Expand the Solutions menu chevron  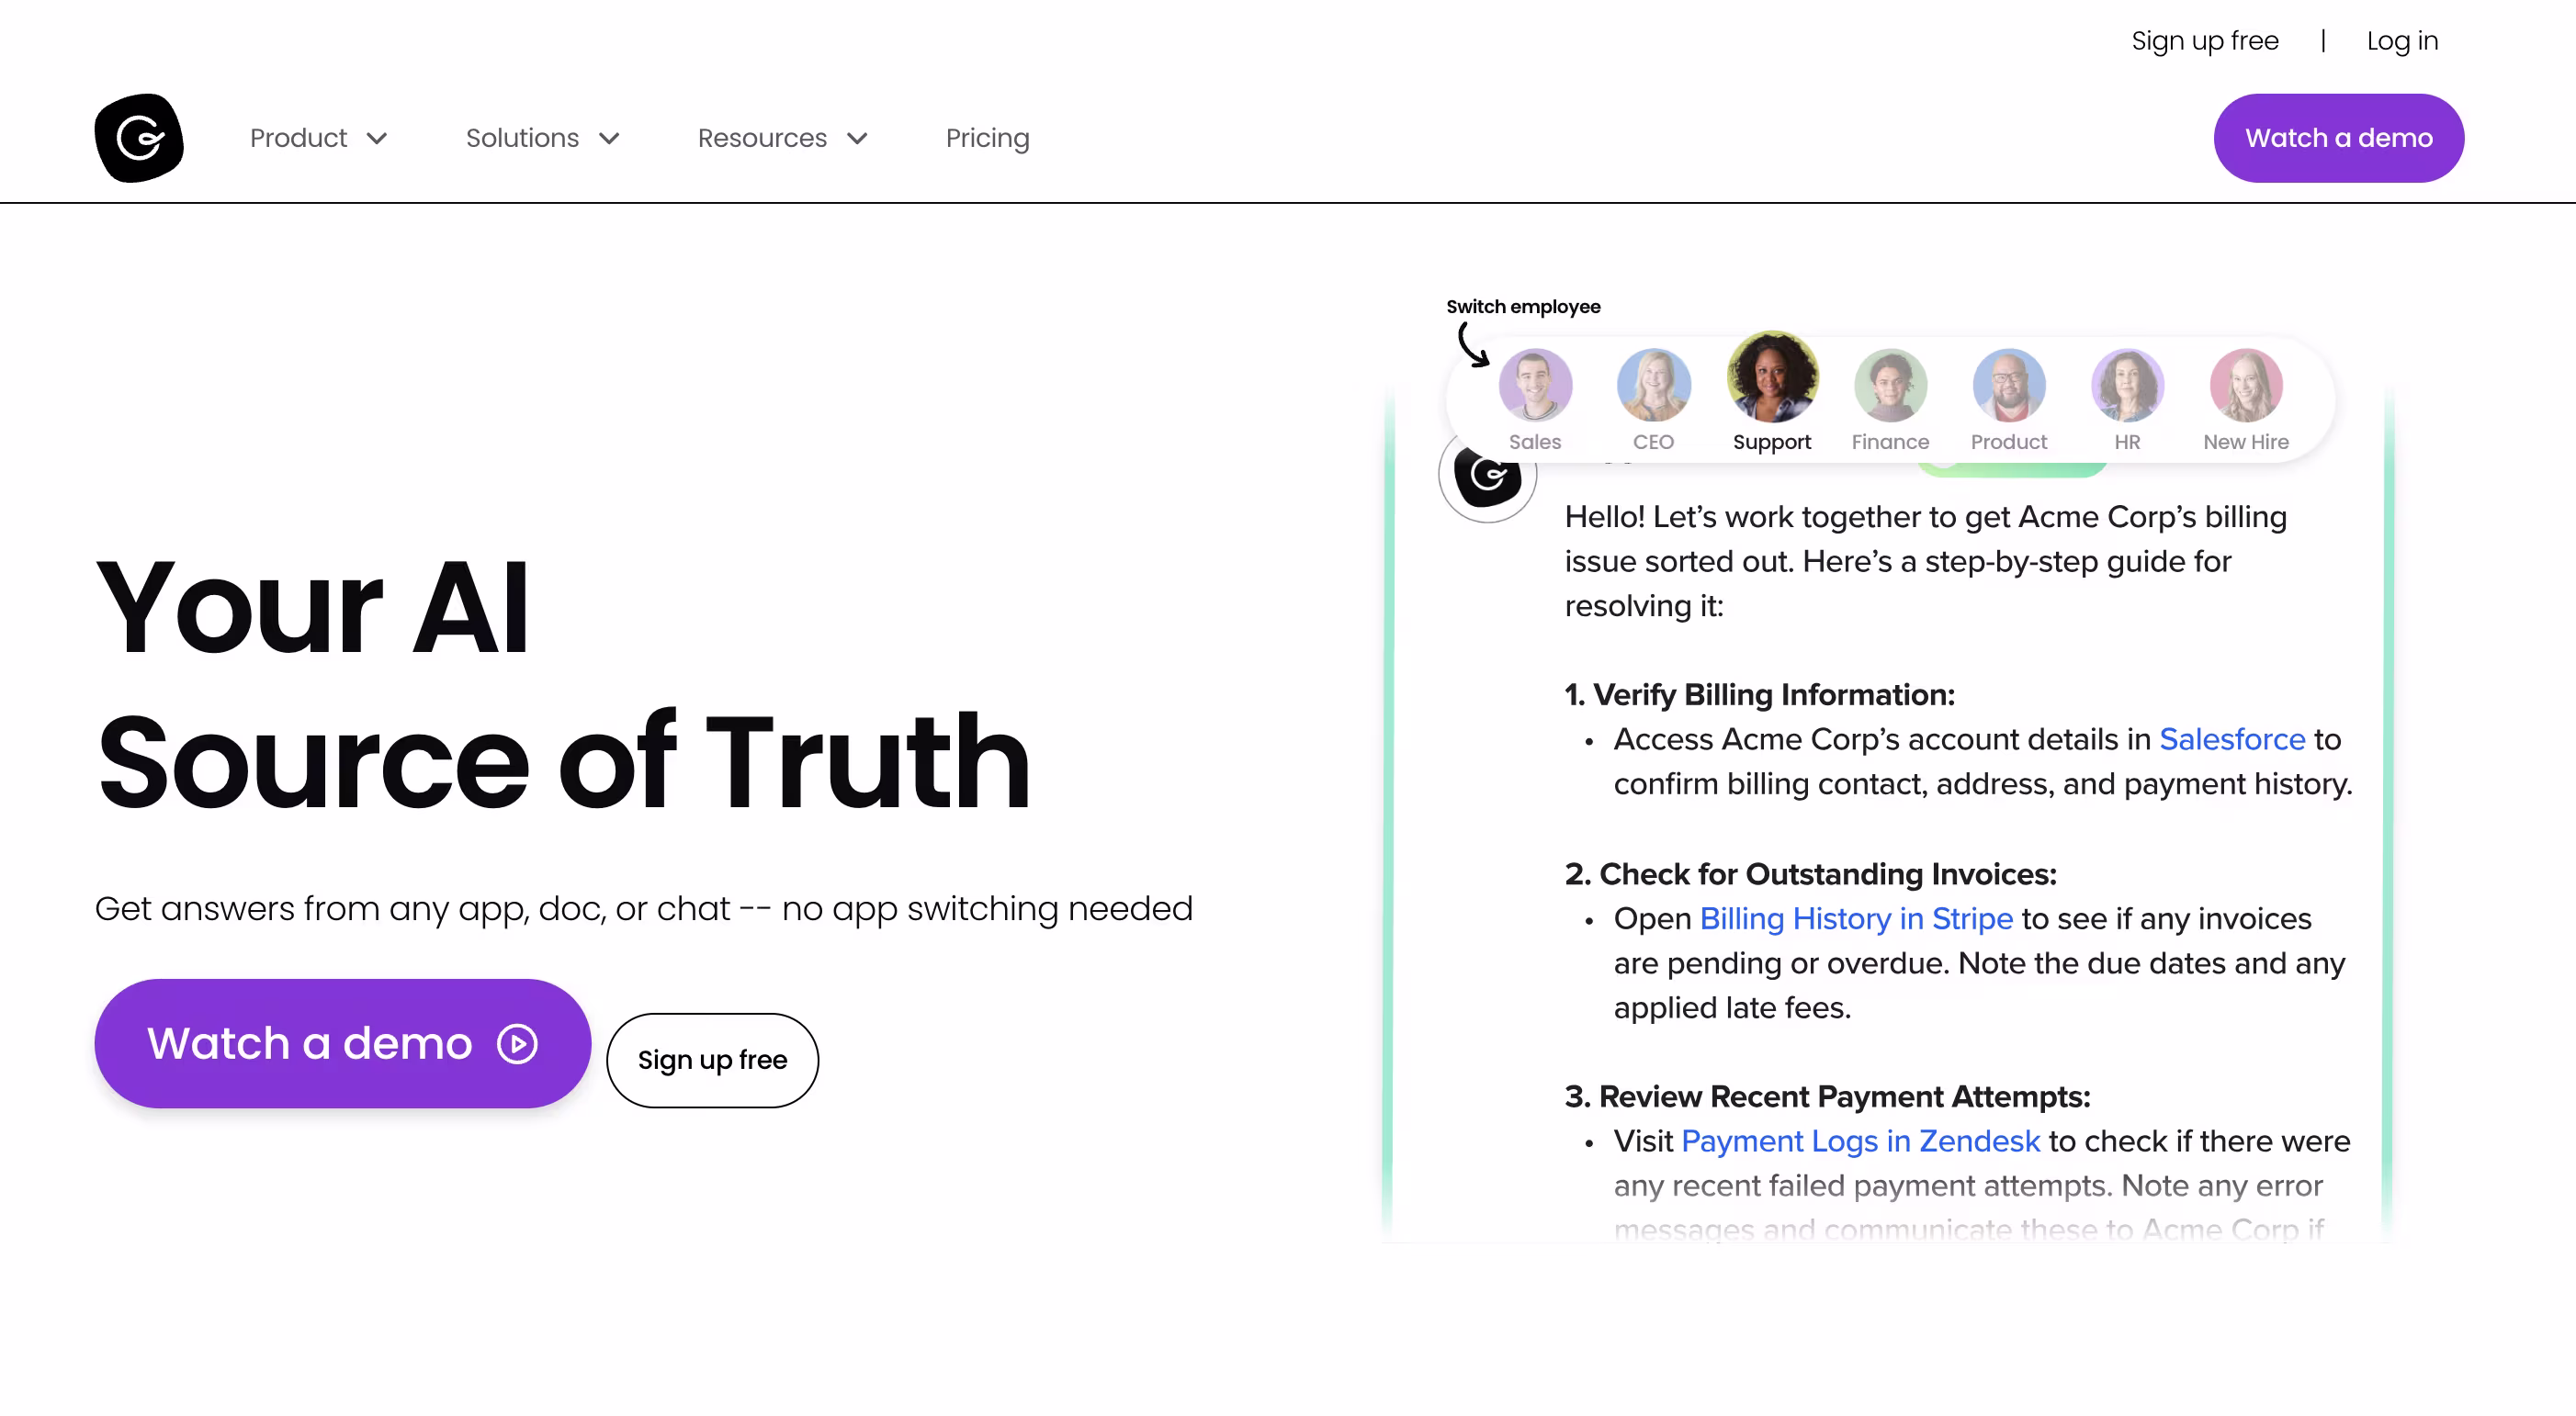609,139
